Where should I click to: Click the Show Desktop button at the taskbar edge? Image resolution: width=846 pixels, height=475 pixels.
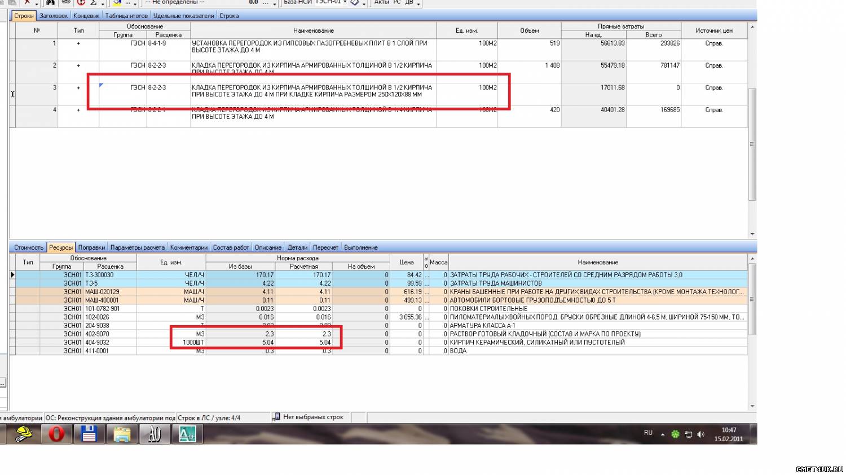click(x=754, y=434)
